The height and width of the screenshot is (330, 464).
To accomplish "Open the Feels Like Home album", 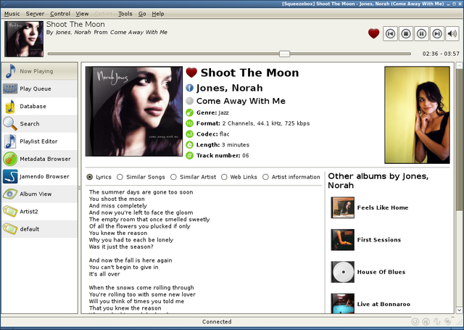I will [383, 207].
